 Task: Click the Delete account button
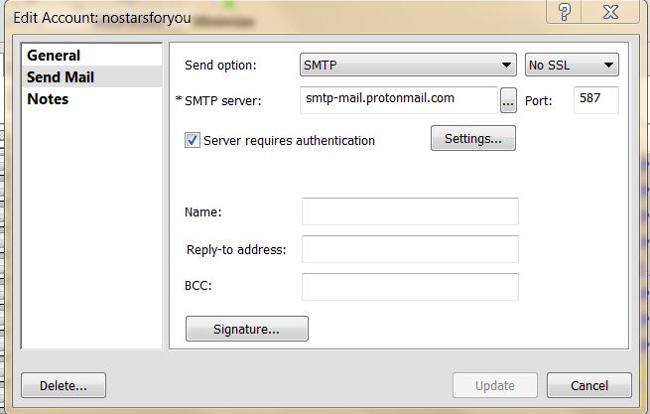(x=64, y=385)
